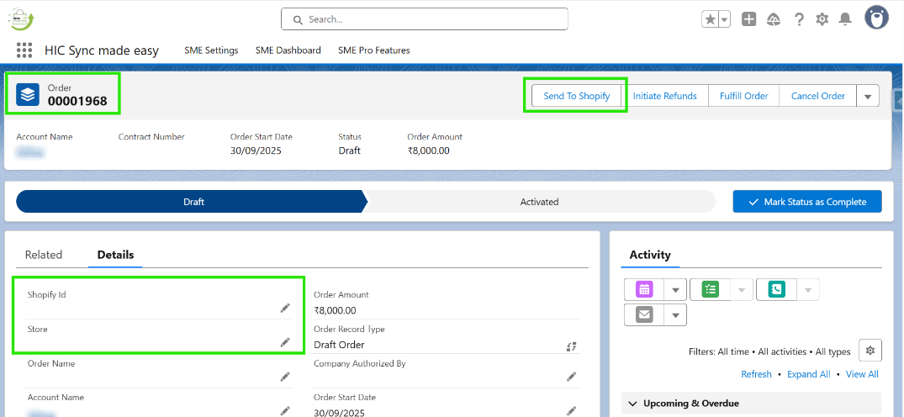
Task: Click the Expand All link
Action: (x=808, y=374)
